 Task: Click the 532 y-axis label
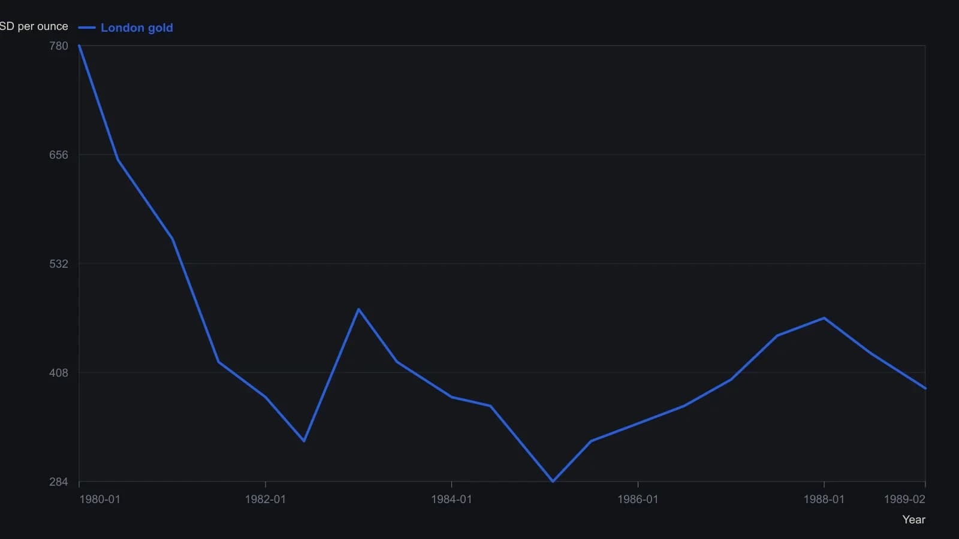[59, 264]
